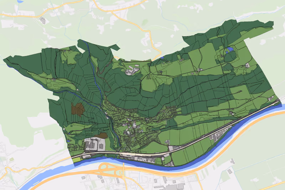Screen dimensions: 285x190
Task: Select the grey building cluster in the north-central hills
Action: click(132, 70)
